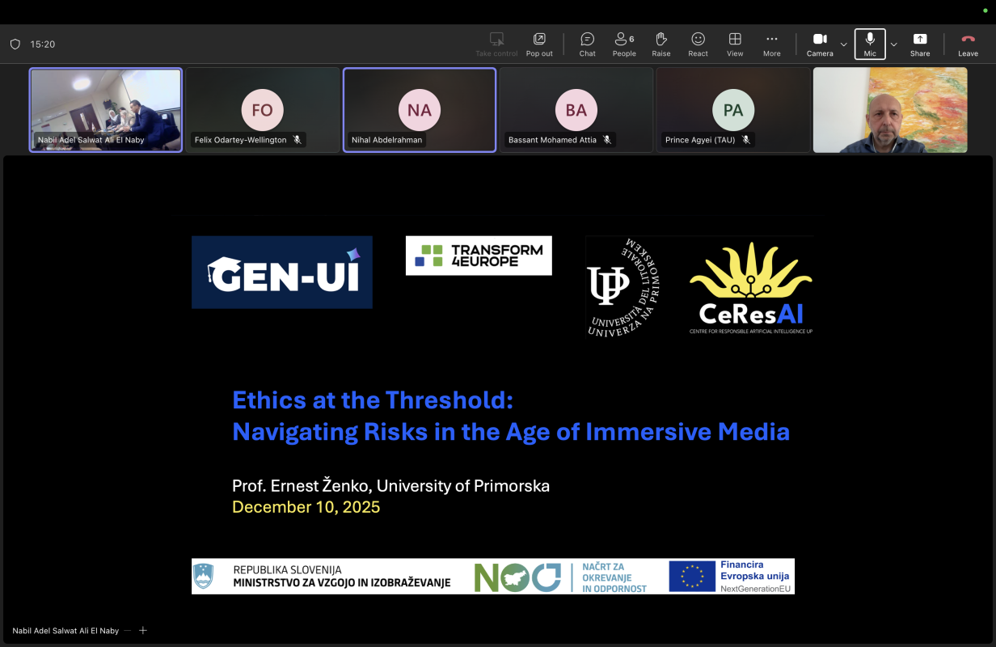Open the View menu
Screen dimensions: 996x647
pos(735,44)
